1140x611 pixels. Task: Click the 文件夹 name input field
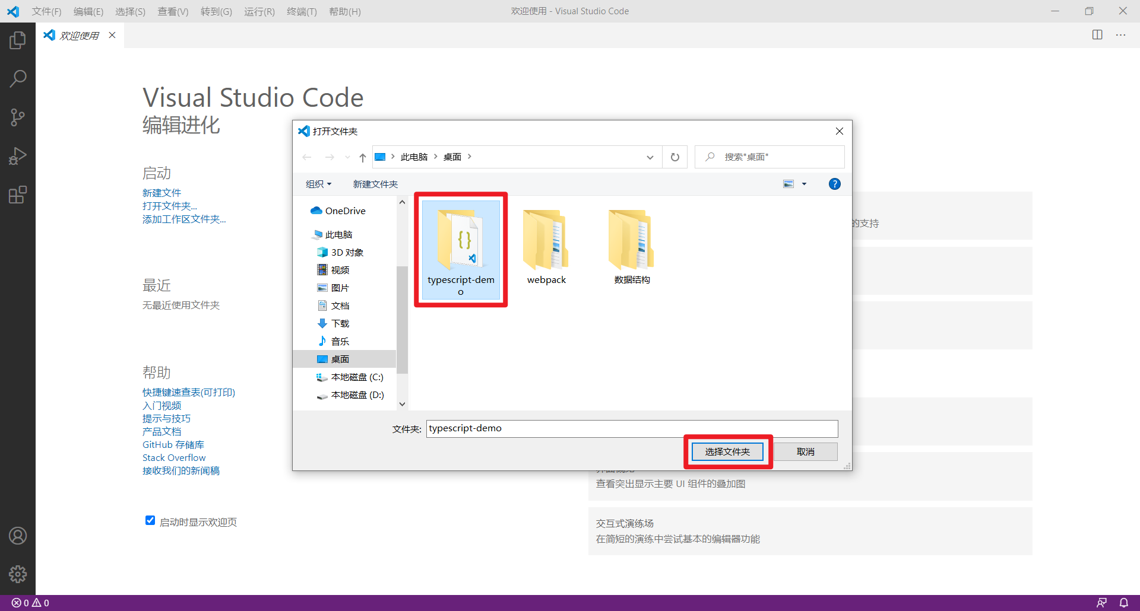[x=632, y=428]
